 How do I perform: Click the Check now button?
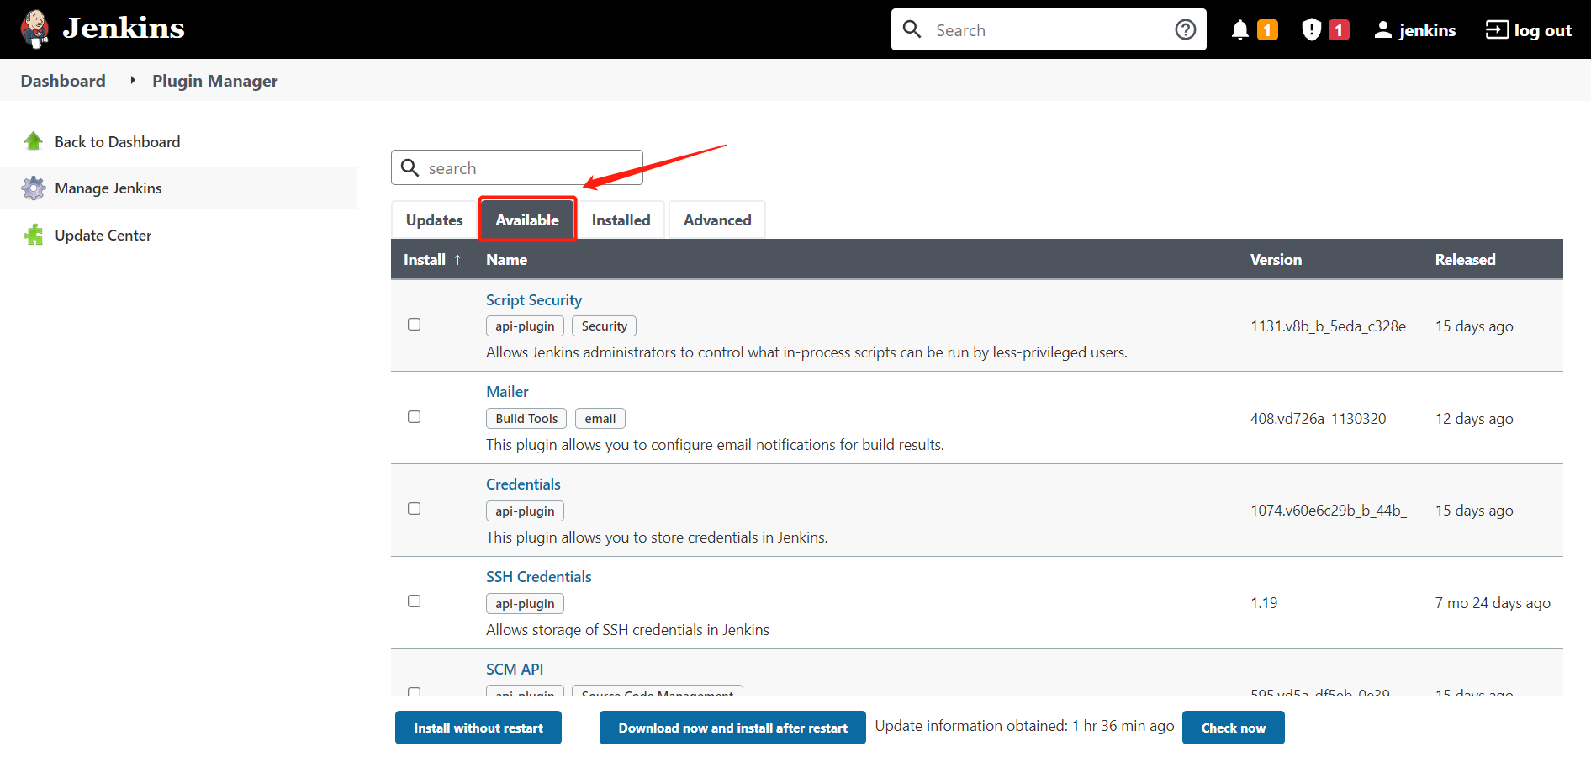pos(1233,727)
